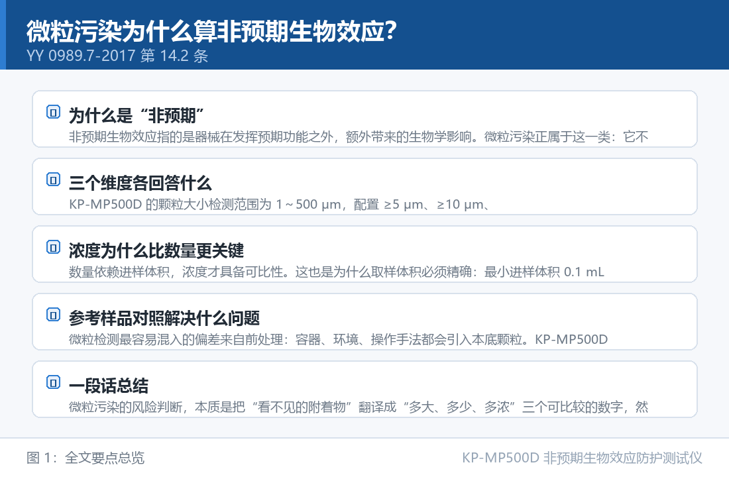Click the icon beside 一段话总结
729x477 pixels.
[54, 382]
